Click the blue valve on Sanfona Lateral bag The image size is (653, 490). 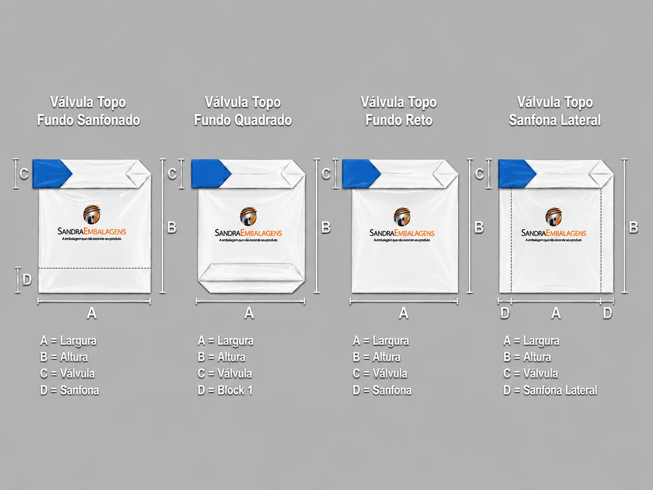517,174
